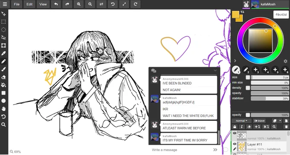Expand the color panel with the chevron
Viewport: 290px width, 155px height.
pyautogui.click(x=235, y=61)
